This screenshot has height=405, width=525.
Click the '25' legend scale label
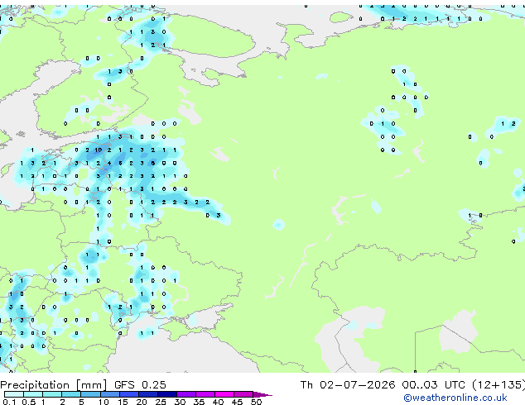point(161,402)
